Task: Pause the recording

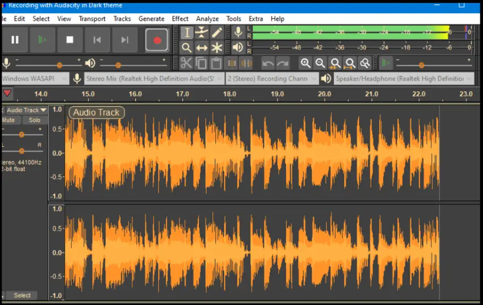Action: (x=15, y=40)
